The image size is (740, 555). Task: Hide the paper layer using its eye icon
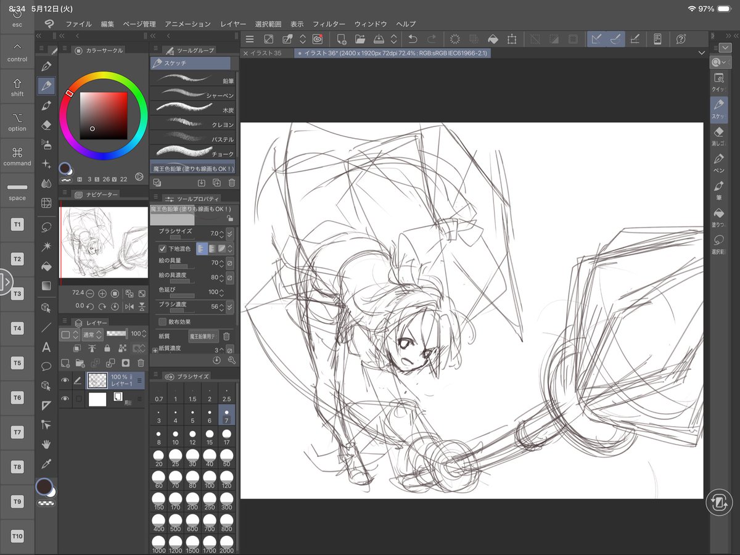pyautogui.click(x=65, y=399)
